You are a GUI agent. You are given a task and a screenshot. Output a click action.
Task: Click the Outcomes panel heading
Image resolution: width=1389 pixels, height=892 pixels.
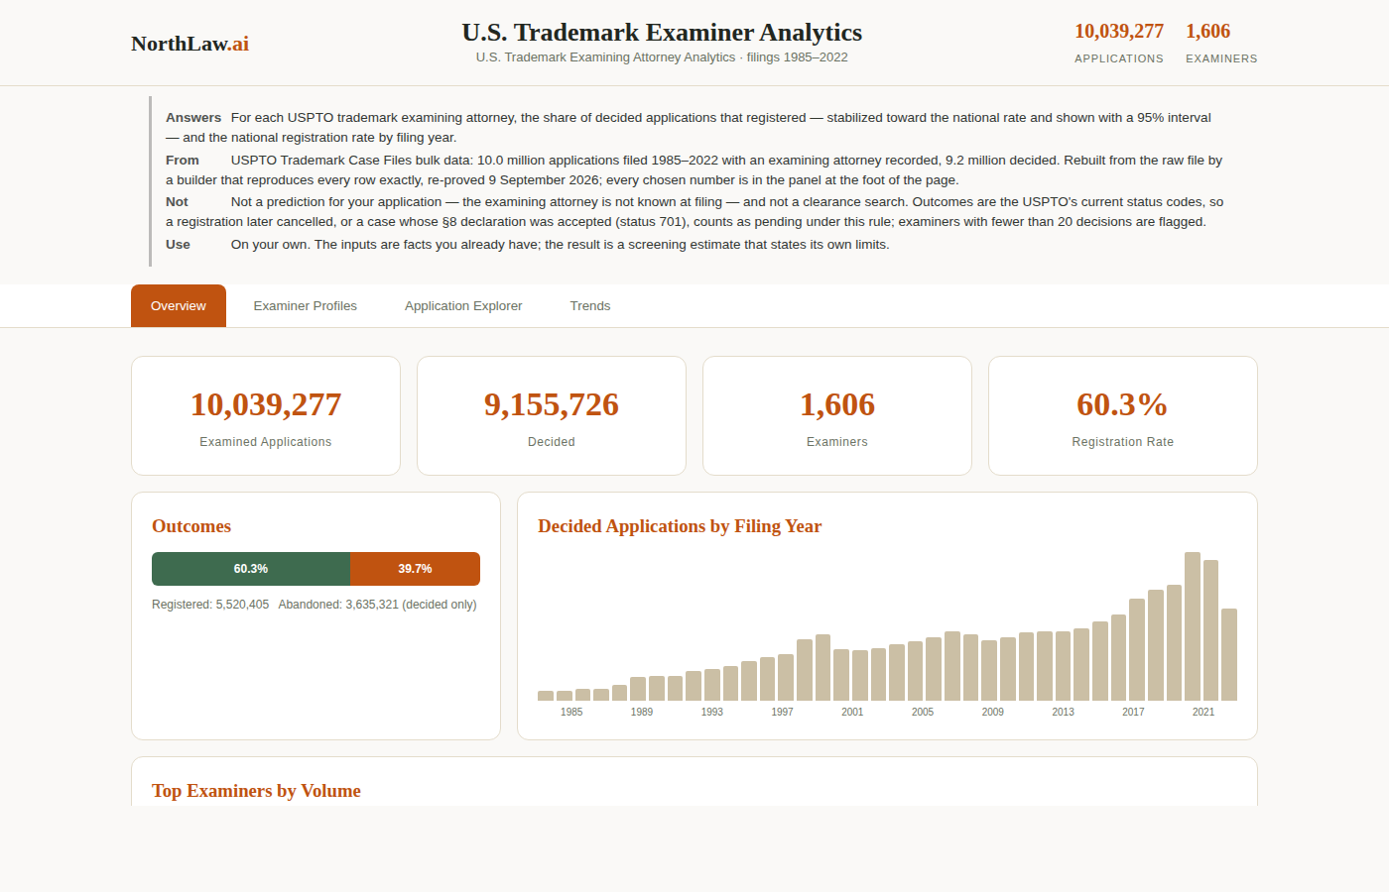pyautogui.click(x=191, y=526)
